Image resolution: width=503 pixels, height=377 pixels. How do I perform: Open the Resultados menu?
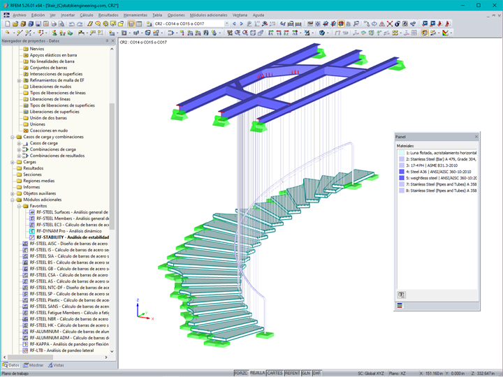click(108, 15)
